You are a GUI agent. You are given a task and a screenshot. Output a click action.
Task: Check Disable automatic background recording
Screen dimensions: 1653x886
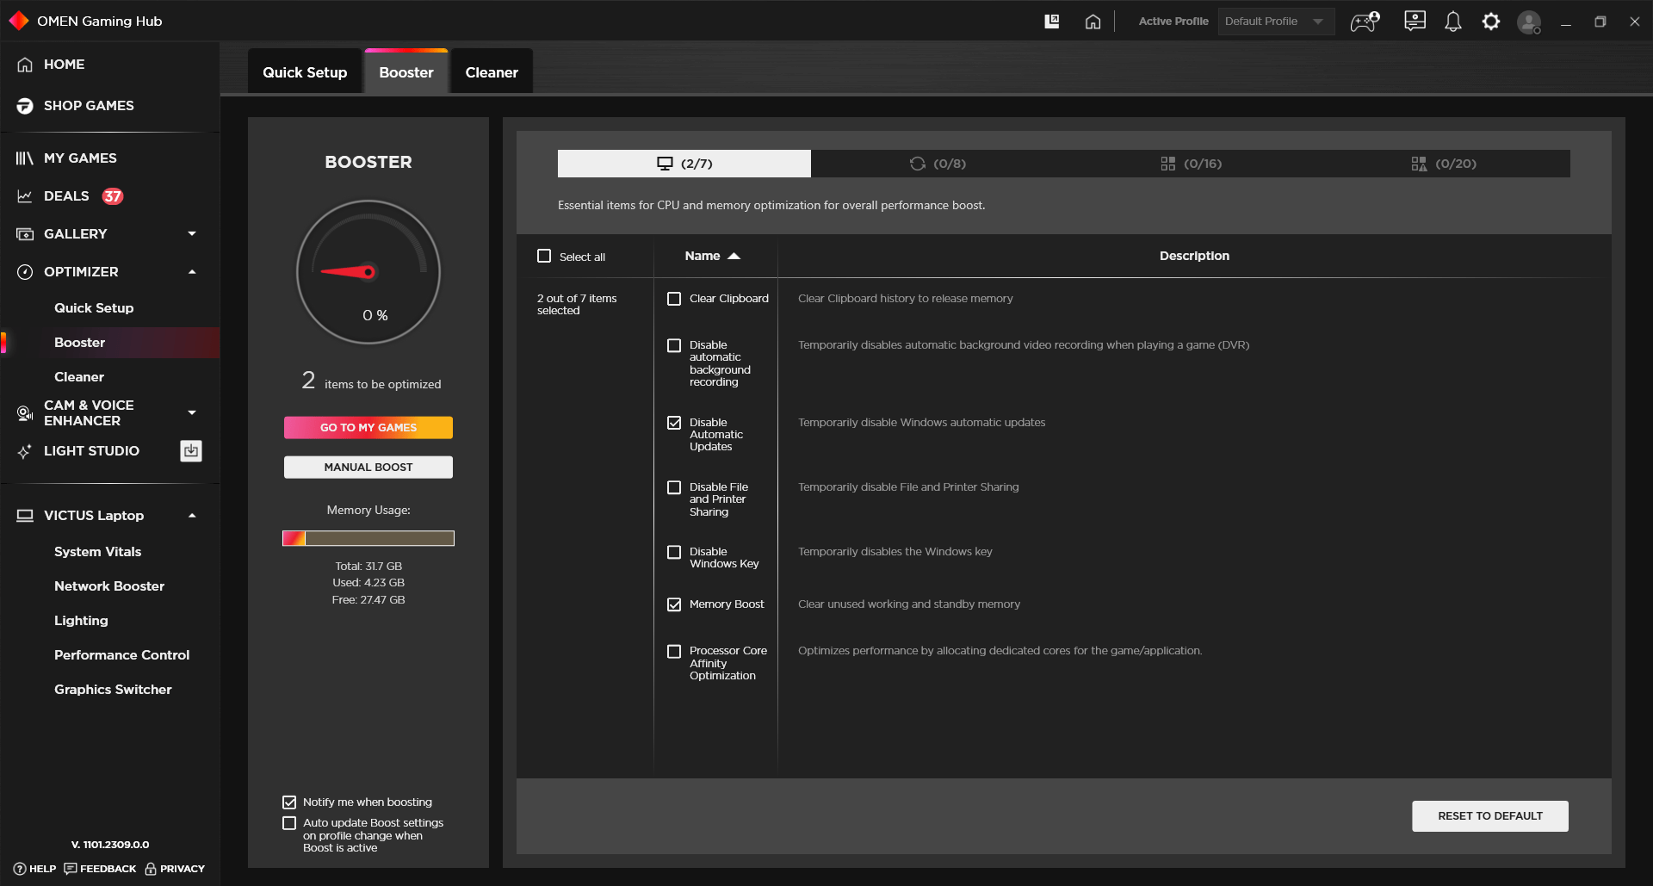tap(674, 345)
